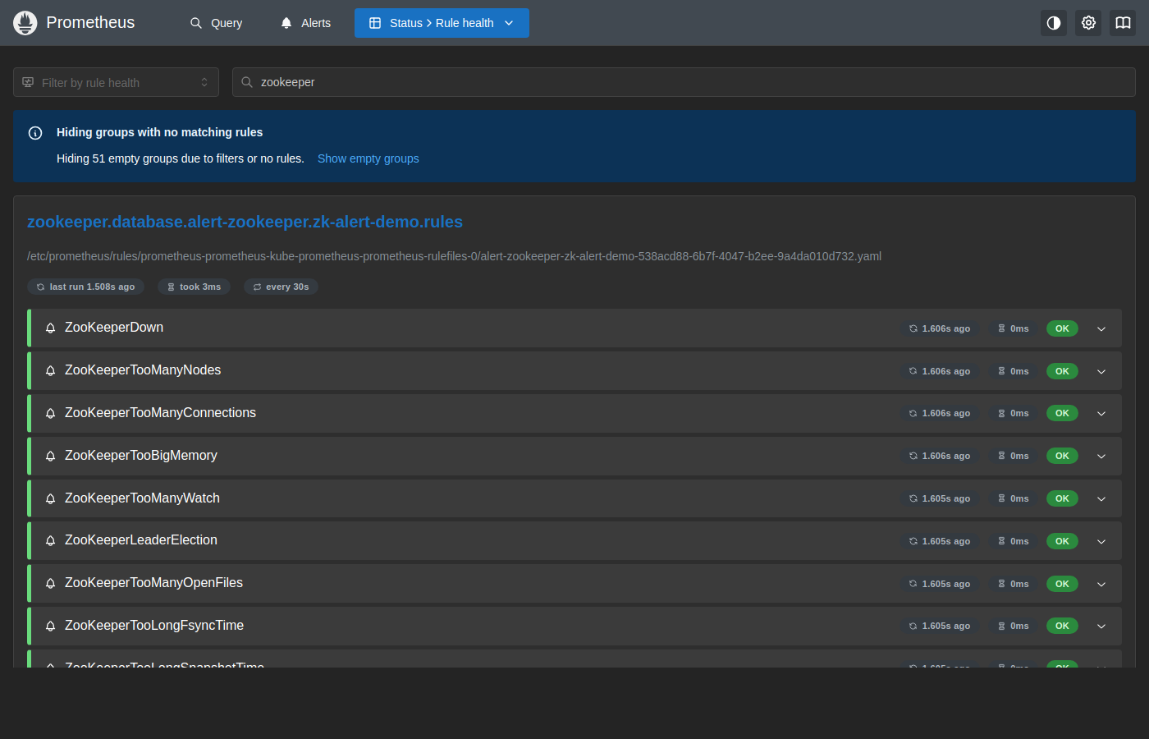Expand the ZooKeeperTooManyWatch rule chevron
Image resolution: width=1149 pixels, height=739 pixels.
tap(1101, 498)
